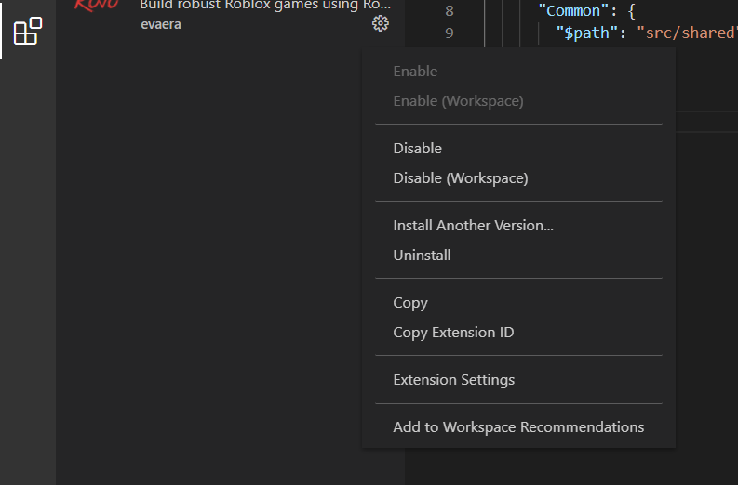
Task: Click the "src/shared" string value
Action: pos(687,33)
